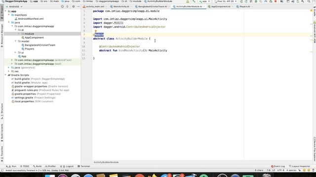The height and width of the screenshot is (177, 316).
Task: Open the TODO tool window
Action: 25,166
